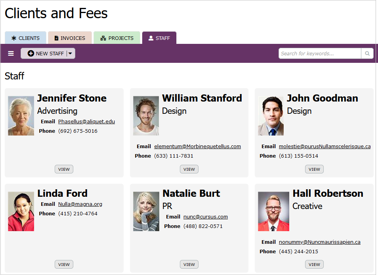Open Hall Robertson's View button
Screen dimensions: 378x275
(314, 264)
